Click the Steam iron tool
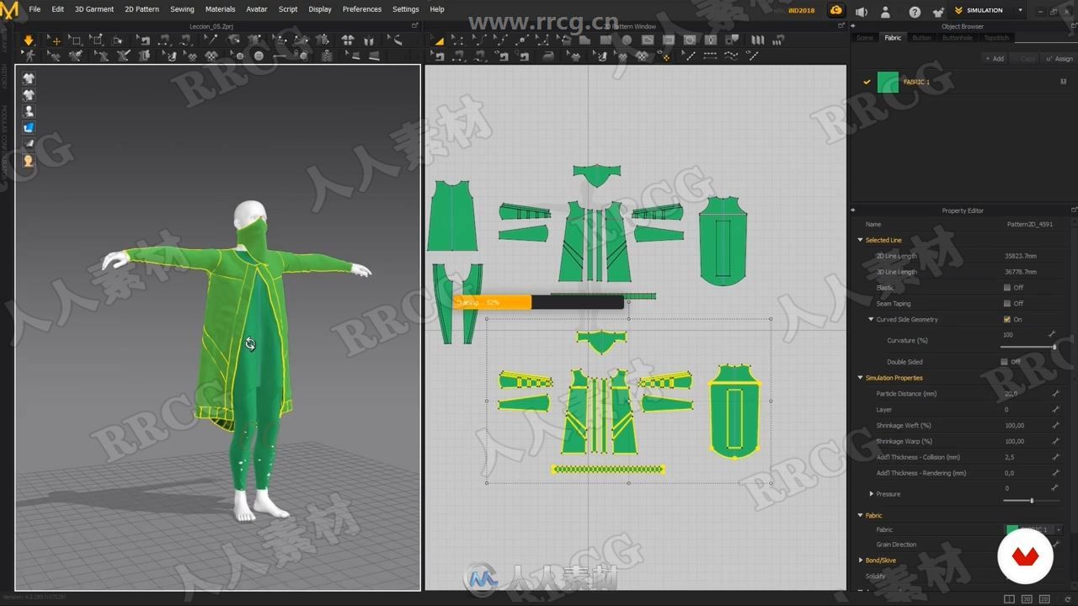This screenshot has width=1078, height=606. coord(547,56)
